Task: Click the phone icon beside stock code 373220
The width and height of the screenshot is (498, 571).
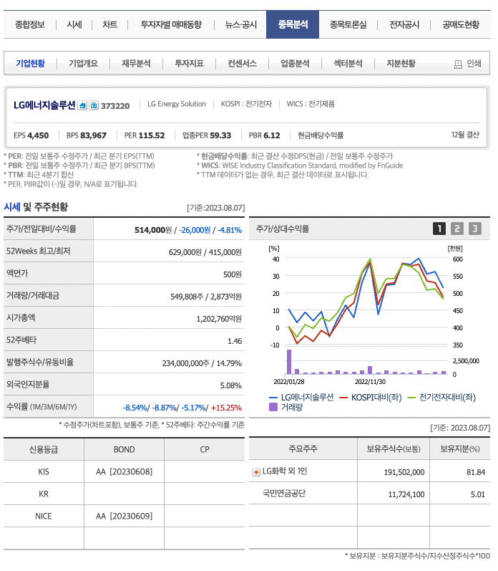Action: [x=94, y=105]
